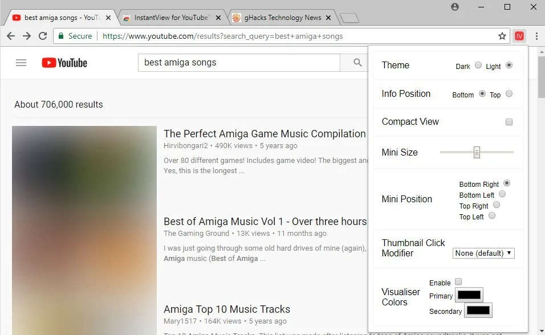
Task: Open Amiga Top 10 Music Tracks video
Action: click(x=227, y=309)
